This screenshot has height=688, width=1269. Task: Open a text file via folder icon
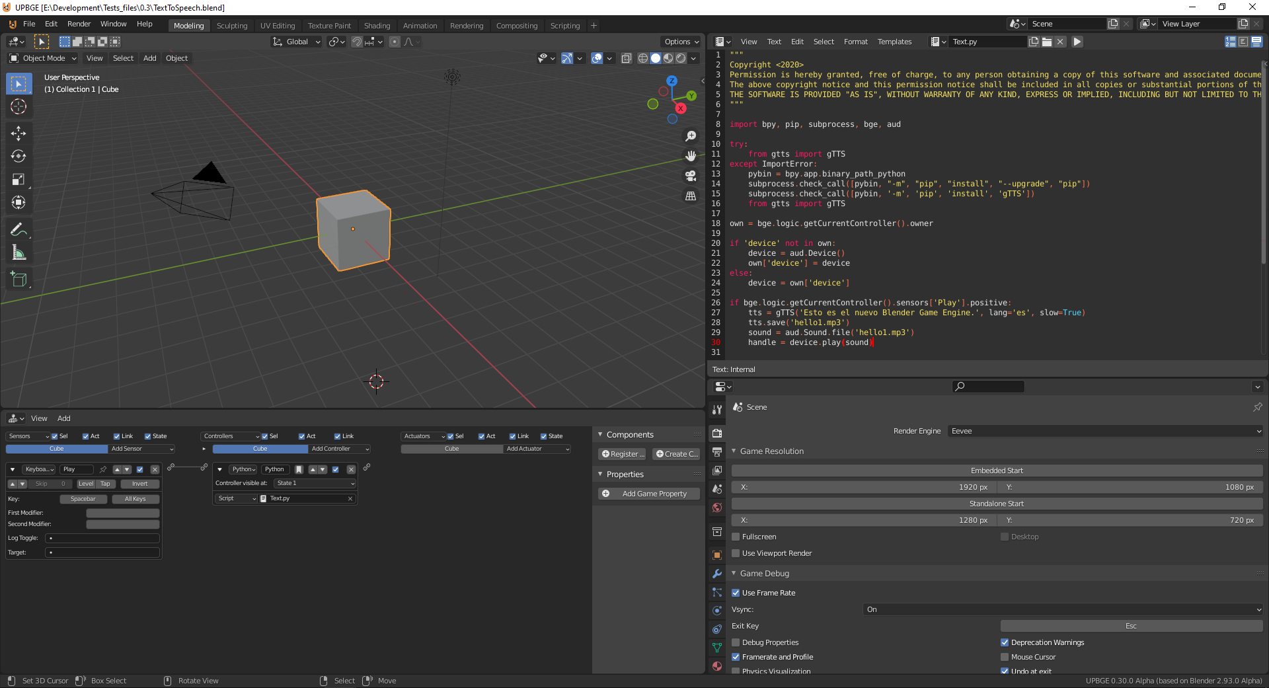coord(1047,42)
